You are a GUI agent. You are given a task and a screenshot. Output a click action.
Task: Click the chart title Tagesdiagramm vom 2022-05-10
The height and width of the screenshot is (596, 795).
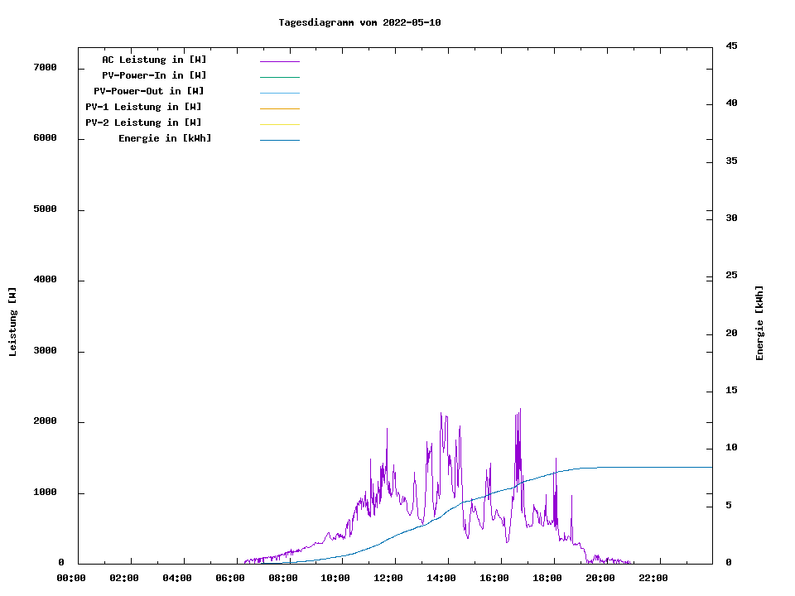(359, 22)
